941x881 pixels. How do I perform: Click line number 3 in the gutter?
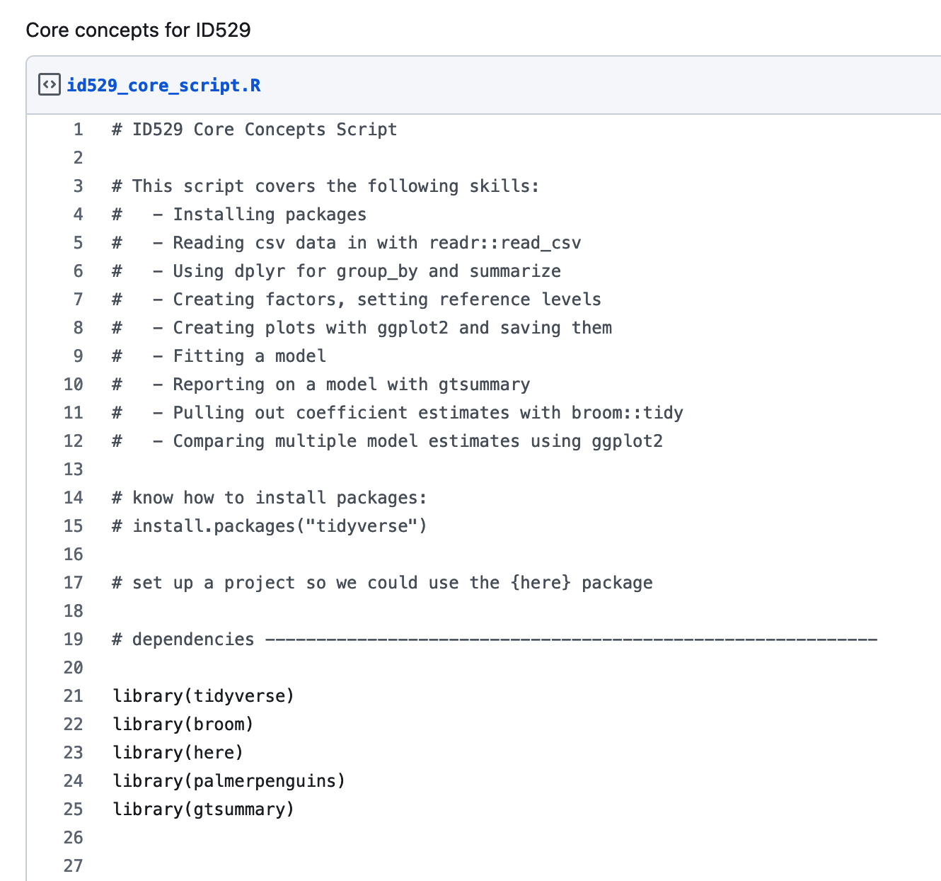pos(78,186)
